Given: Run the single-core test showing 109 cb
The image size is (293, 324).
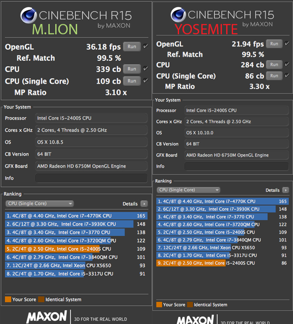Looking at the screenshot, I should [132, 81].
